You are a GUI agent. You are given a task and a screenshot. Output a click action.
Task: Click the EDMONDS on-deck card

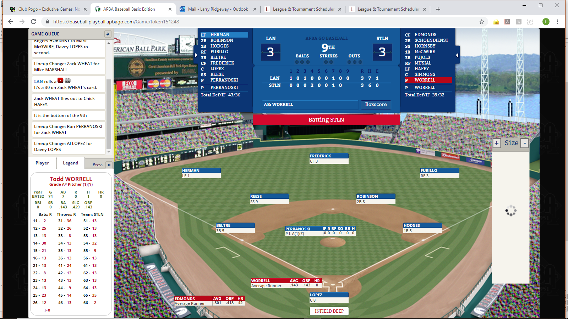pyautogui.click(x=209, y=301)
